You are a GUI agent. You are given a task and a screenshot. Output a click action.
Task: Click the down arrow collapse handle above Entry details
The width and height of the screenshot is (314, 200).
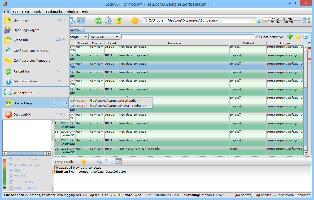coord(59,156)
